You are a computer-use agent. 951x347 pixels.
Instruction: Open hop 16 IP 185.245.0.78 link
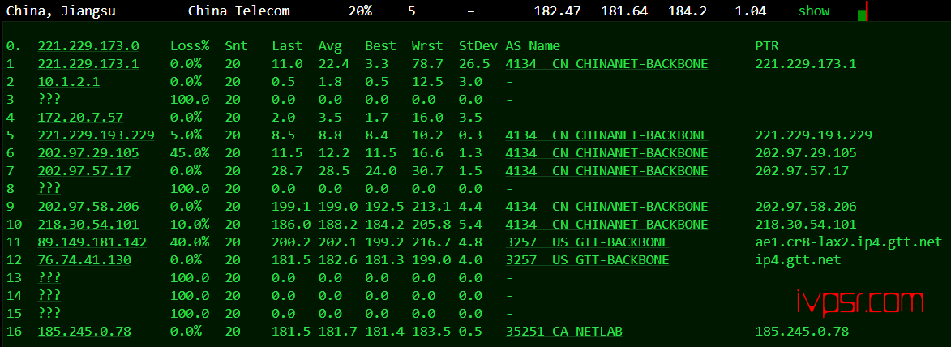84,332
